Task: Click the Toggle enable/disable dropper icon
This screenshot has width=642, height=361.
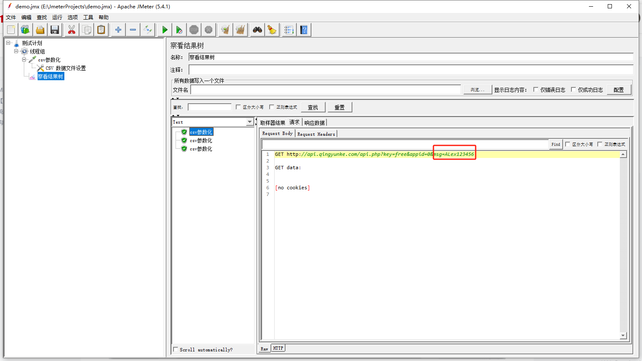Action: pyautogui.click(x=148, y=30)
